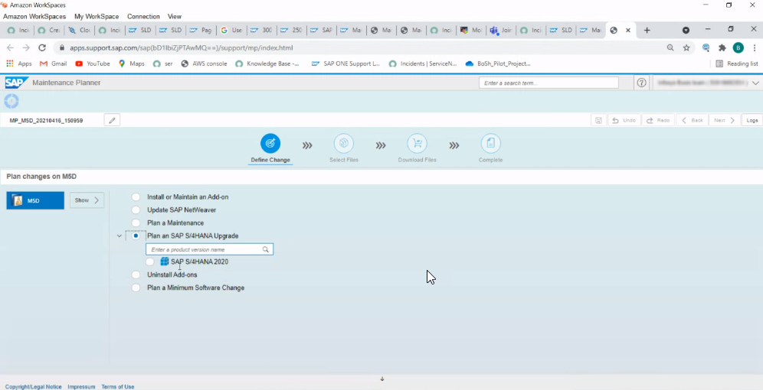Click the browser address bar URL
Screen dimensions: 763x390
coord(181,47)
